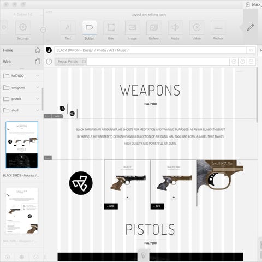The width and height of the screenshot is (262, 262).
Task: Open the Popup Pistols tab
Action: [71, 62]
